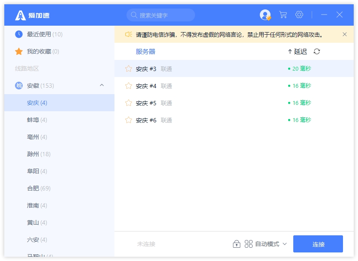This screenshot has height=261, width=358.
Task: Select the 安庆 #5 server name
Action: 146,103
